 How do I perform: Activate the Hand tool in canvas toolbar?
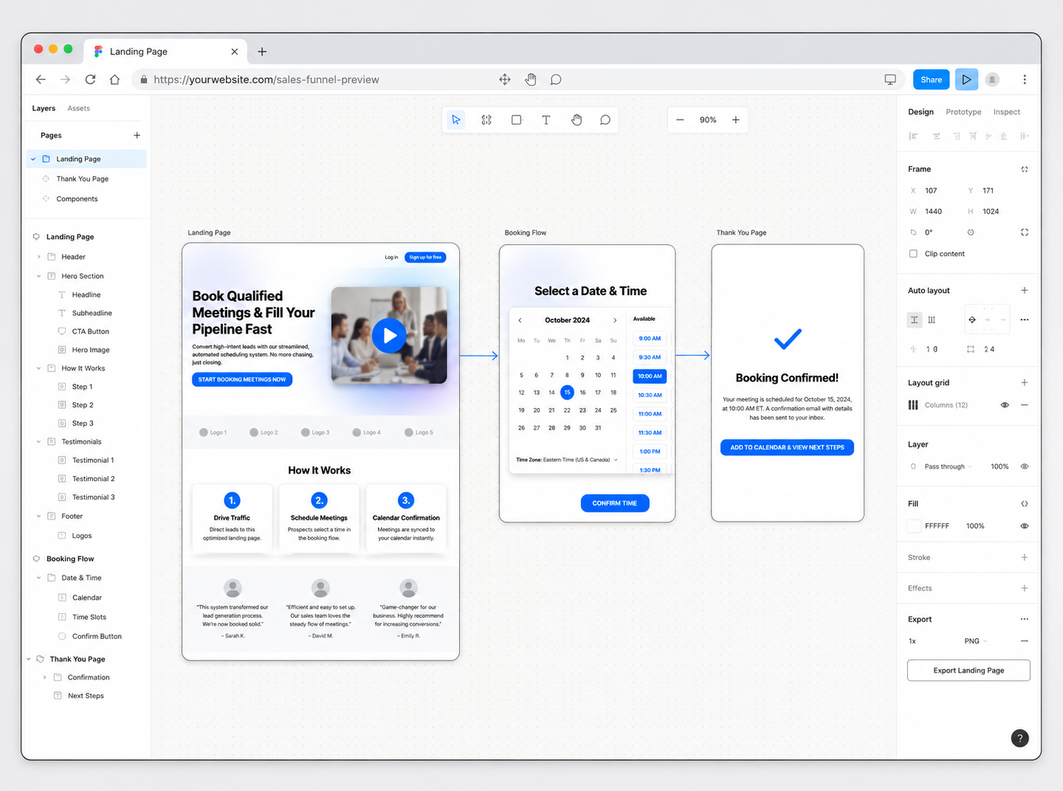576,120
